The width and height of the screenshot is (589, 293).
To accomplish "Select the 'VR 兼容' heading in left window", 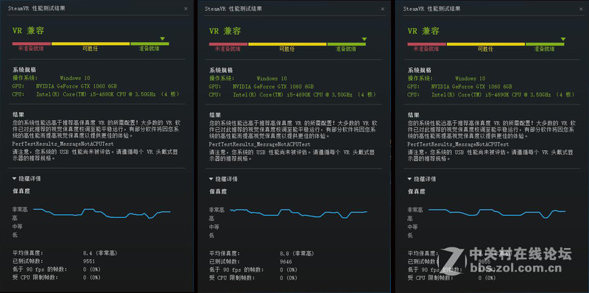I will pyautogui.click(x=28, y=31).
